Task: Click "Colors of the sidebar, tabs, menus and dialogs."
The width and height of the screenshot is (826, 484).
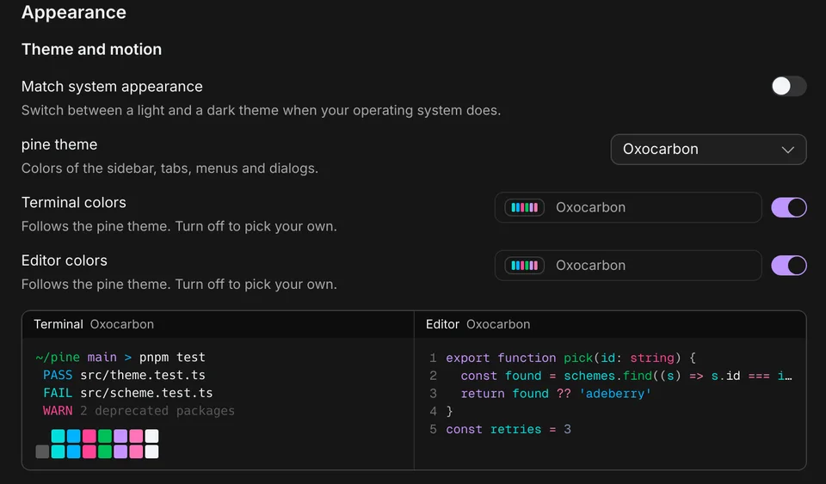Action: point(170,168)
